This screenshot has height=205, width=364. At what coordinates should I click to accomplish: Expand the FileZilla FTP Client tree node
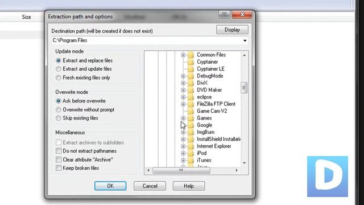pyautogui.click(x=183, y=104)
